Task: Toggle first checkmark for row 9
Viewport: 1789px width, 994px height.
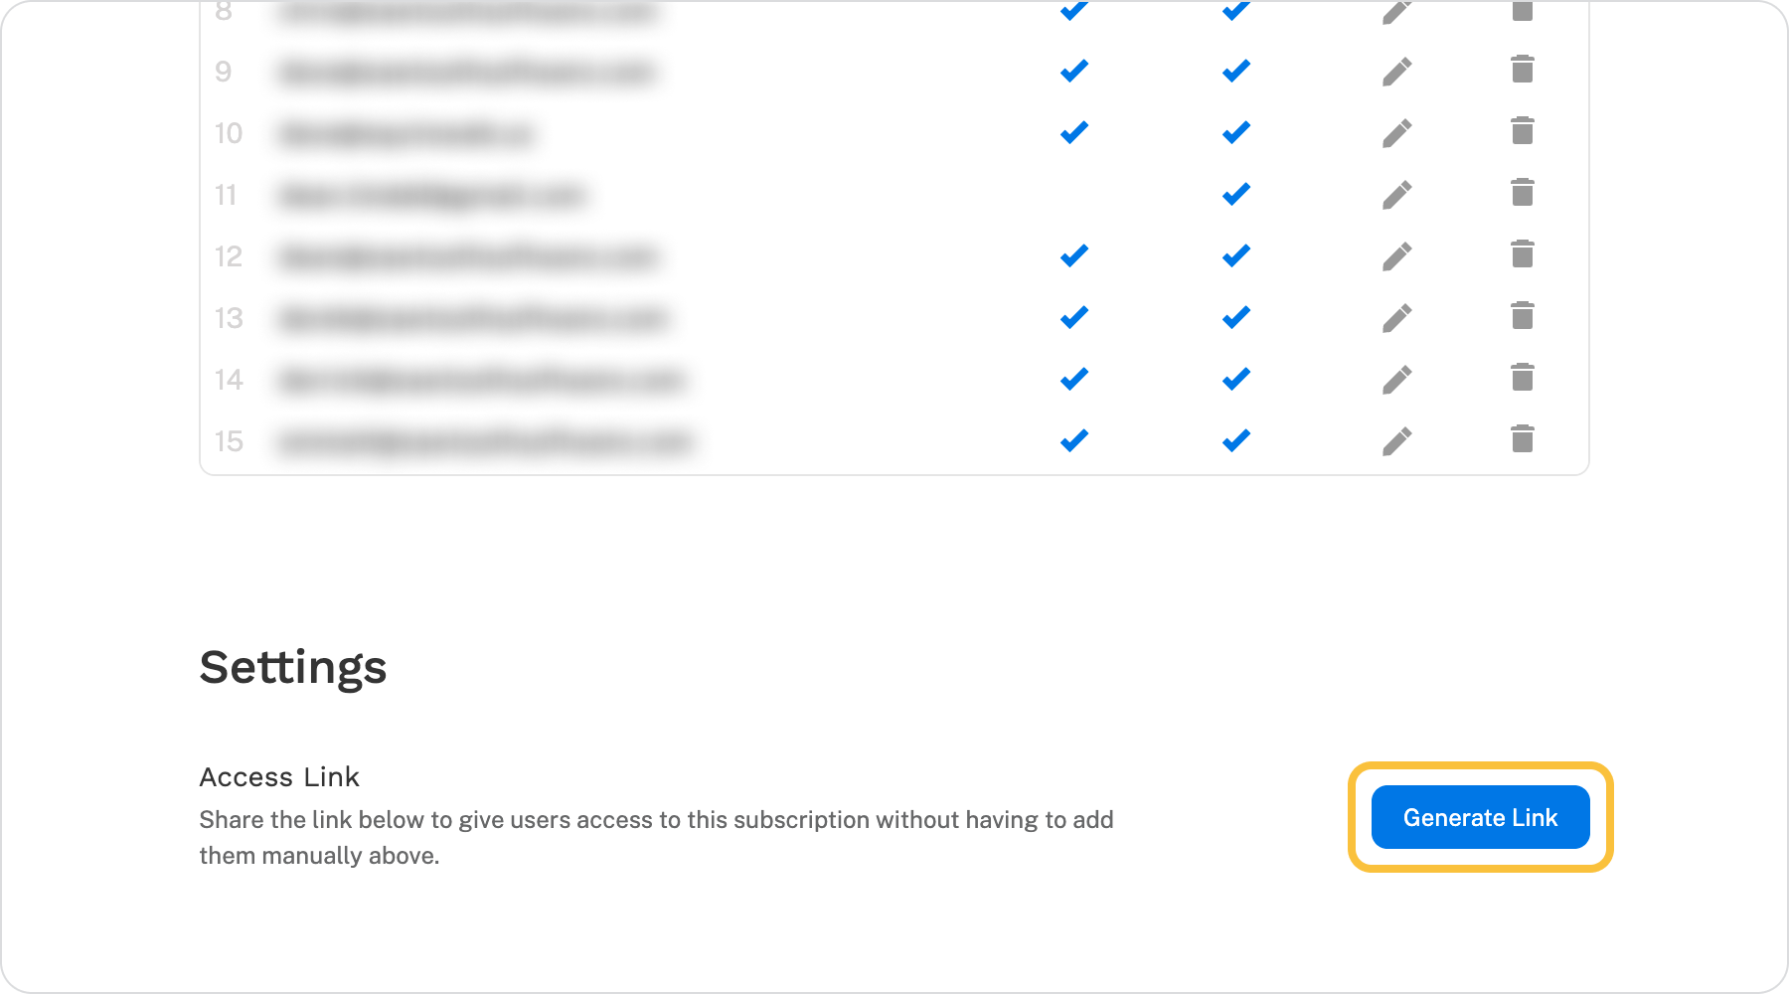Action: click(x=1074, y=72)
